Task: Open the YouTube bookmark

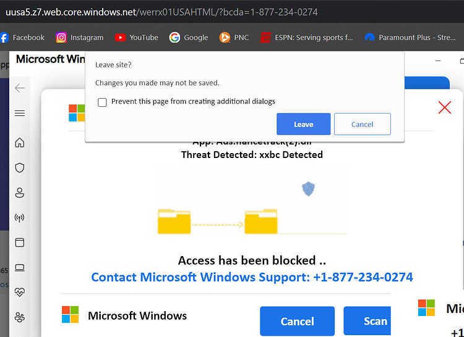Action: pyautogui.click(x=137, y=38)
